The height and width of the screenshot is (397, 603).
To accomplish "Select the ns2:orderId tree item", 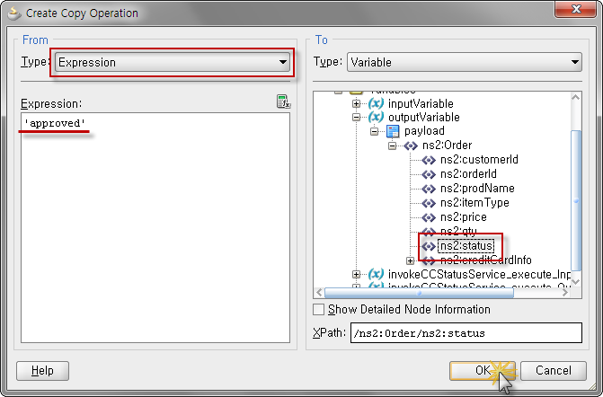I will pos(468,173).
